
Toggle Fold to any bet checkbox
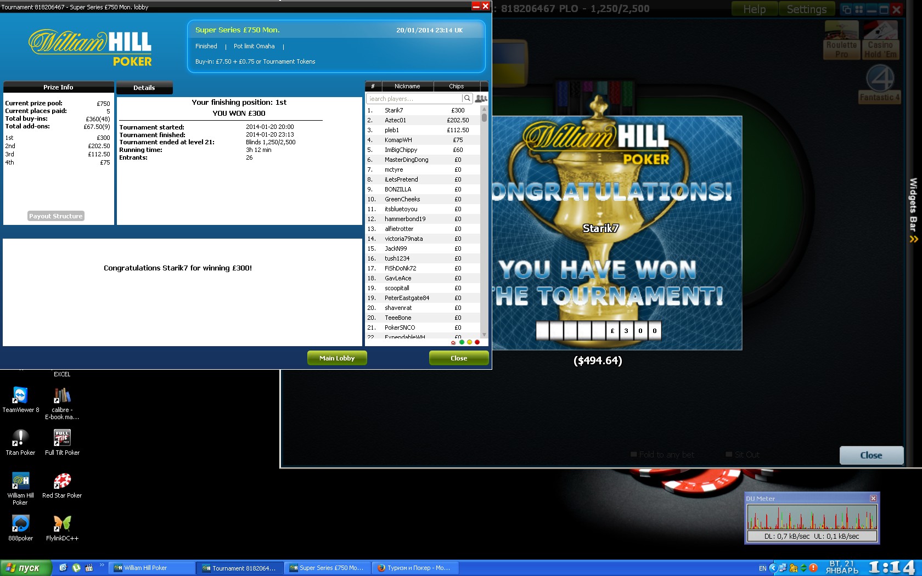pyautogui.click(x=634, y=454)
